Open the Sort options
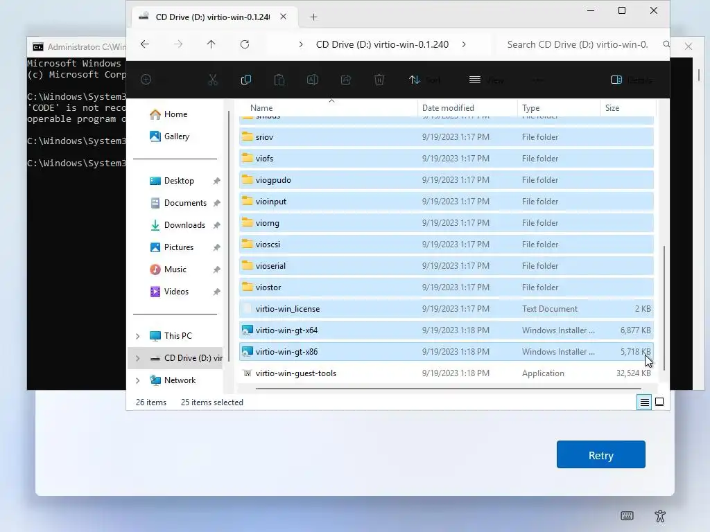 coord(424,80)
